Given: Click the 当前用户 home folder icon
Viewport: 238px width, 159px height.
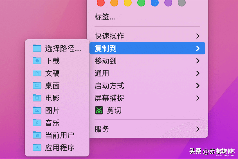Looking at the screenshot, I should click(x=37, y=135).
